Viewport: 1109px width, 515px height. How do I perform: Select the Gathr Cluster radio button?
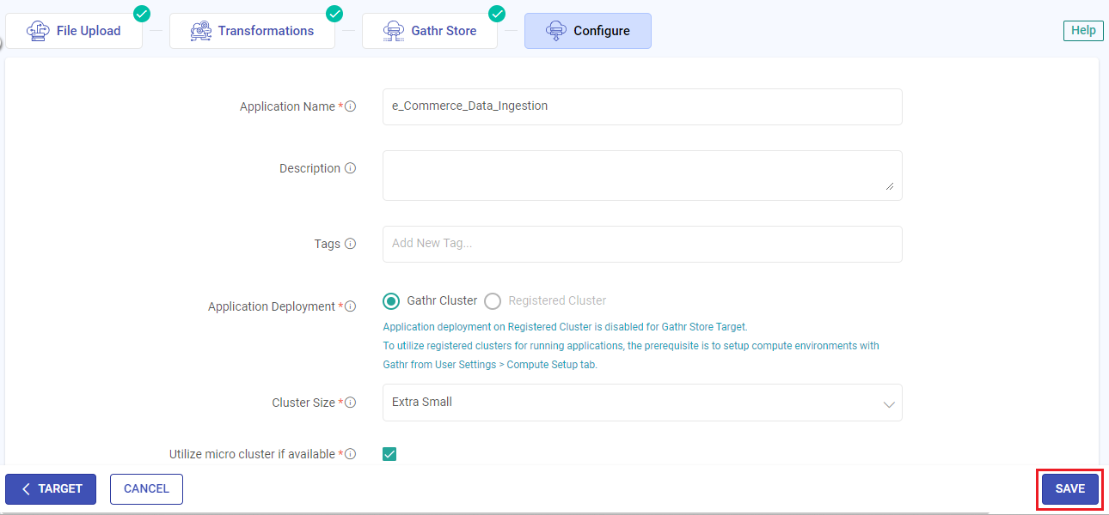pos(391,301)
